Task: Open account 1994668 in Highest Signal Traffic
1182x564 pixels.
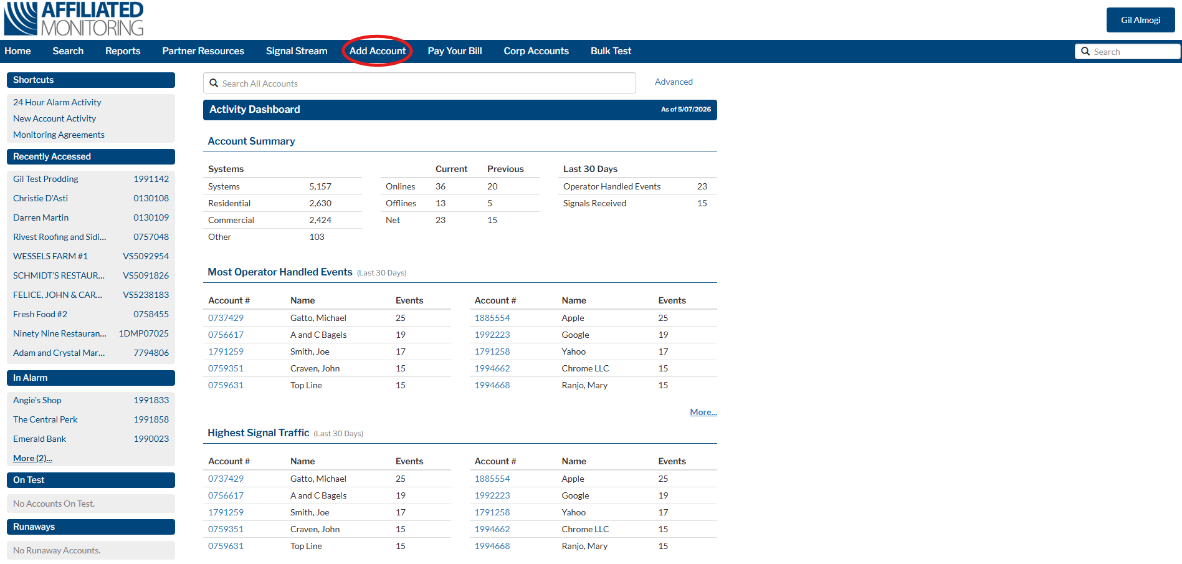Action: tap(492, 546)
